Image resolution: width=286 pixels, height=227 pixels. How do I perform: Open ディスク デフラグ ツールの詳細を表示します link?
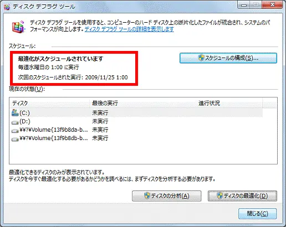(129, 29)
